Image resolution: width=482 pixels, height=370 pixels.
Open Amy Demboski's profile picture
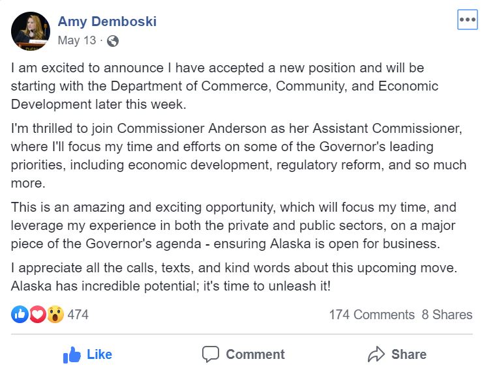(31, 31)
